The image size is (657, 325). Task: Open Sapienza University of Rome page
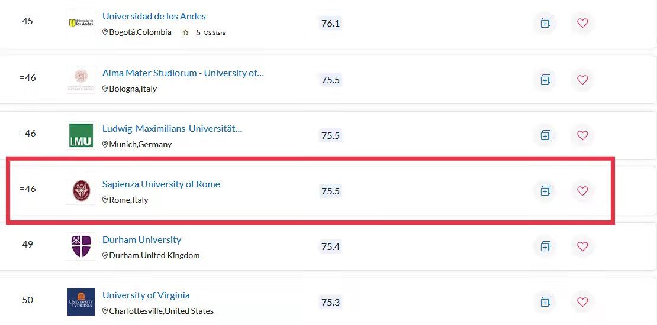pyautogui.click(x=161, y=184)
